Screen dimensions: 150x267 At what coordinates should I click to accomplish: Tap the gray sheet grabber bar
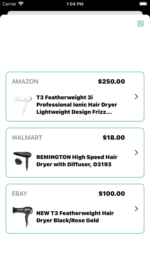[x=75, y=13]
